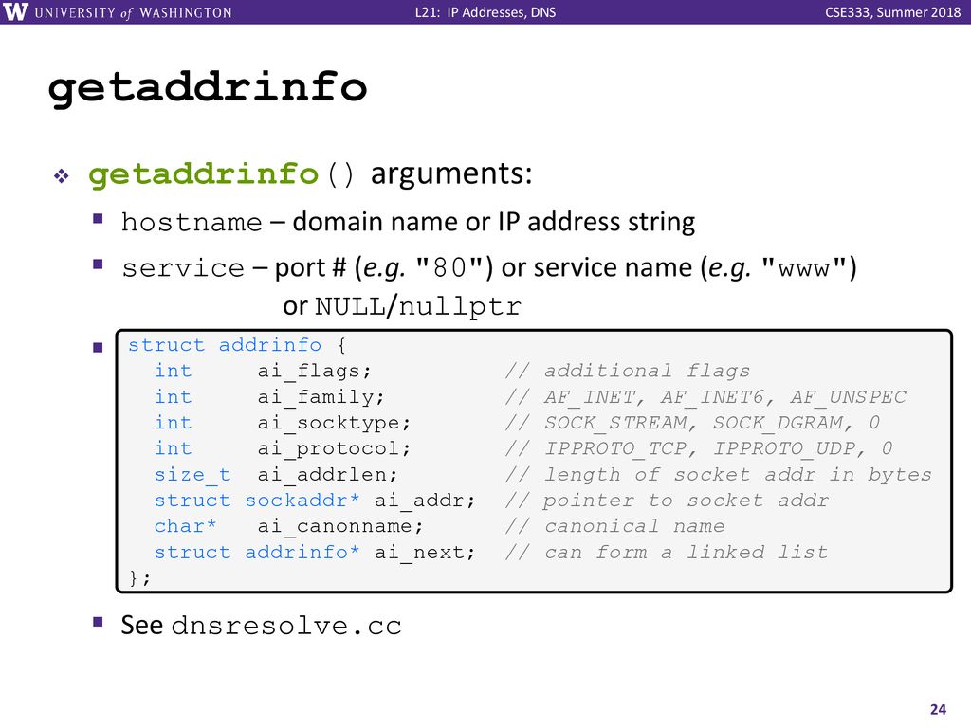Screen dimensions: 971x728
Task: Click the 'ai_family;' field
Action: [321, 397]
